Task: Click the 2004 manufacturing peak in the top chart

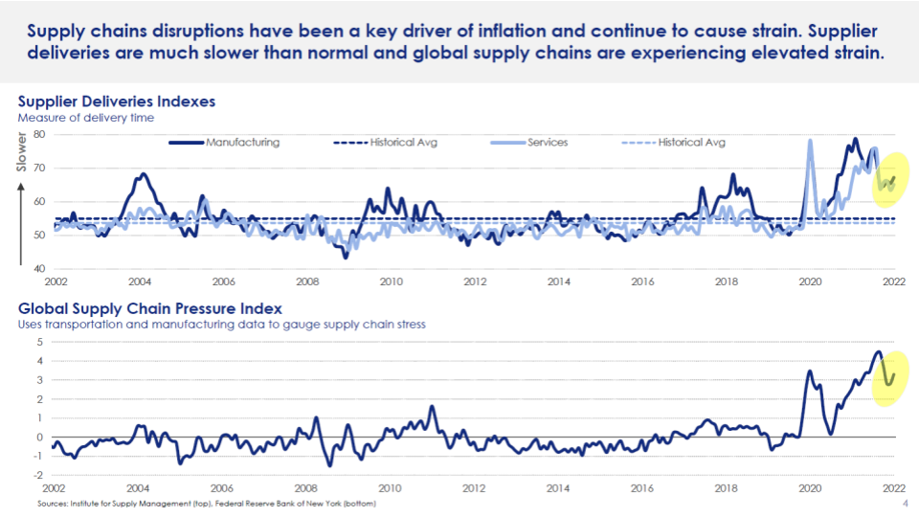Action: click(143, 175)
